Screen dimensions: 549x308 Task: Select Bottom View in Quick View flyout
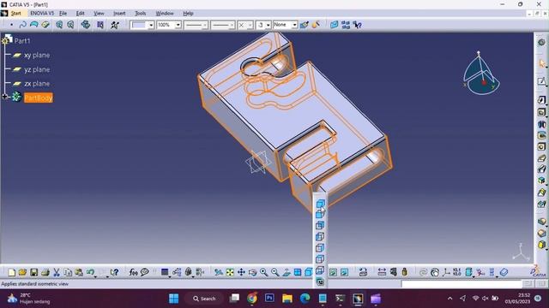pos(320,270)
